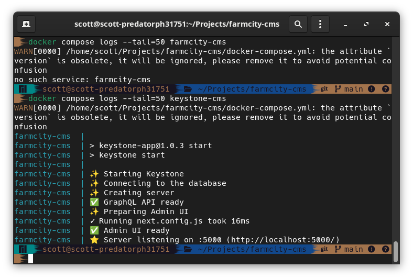
Task: Click the 'Admin UI ready' text
Action: point(136,230)
